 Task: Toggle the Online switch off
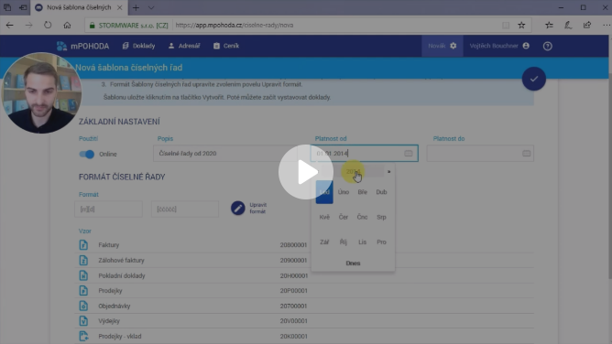click(x=86, y=154)
